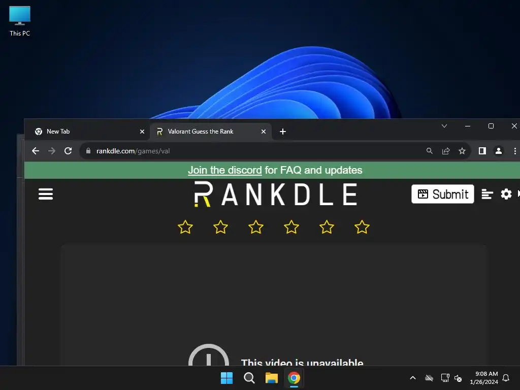Open the Rankdle stats icon
The width and height of the screenshot is (520, 390).
click(x=487, y=194)
